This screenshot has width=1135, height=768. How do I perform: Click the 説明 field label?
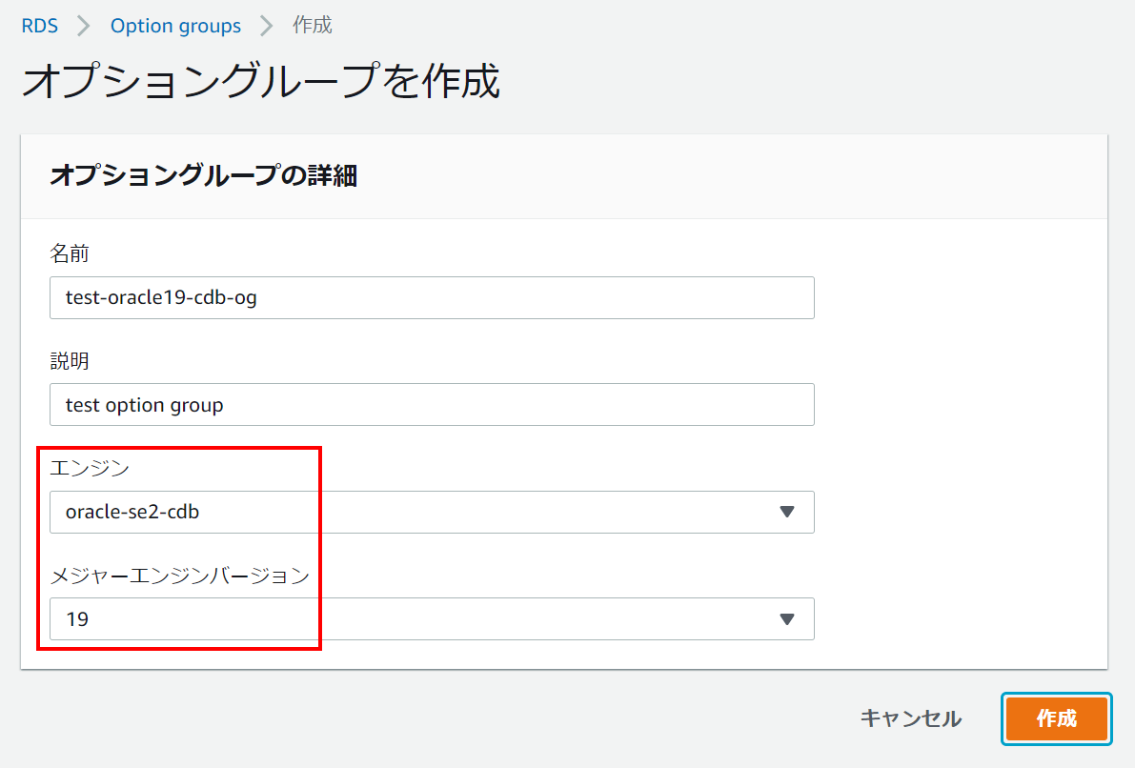[x=70, y=360]
